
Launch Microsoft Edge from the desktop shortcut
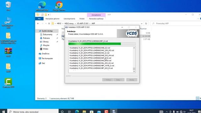[42, 6]
